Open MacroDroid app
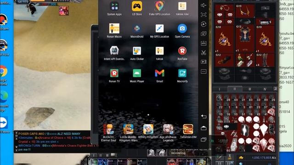The width and height of the screenshot is (294, 165). (x=137, y=28)
